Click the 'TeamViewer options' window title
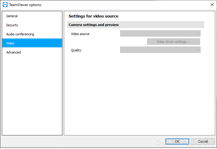The image size is (217, 149). coord(25,5)
